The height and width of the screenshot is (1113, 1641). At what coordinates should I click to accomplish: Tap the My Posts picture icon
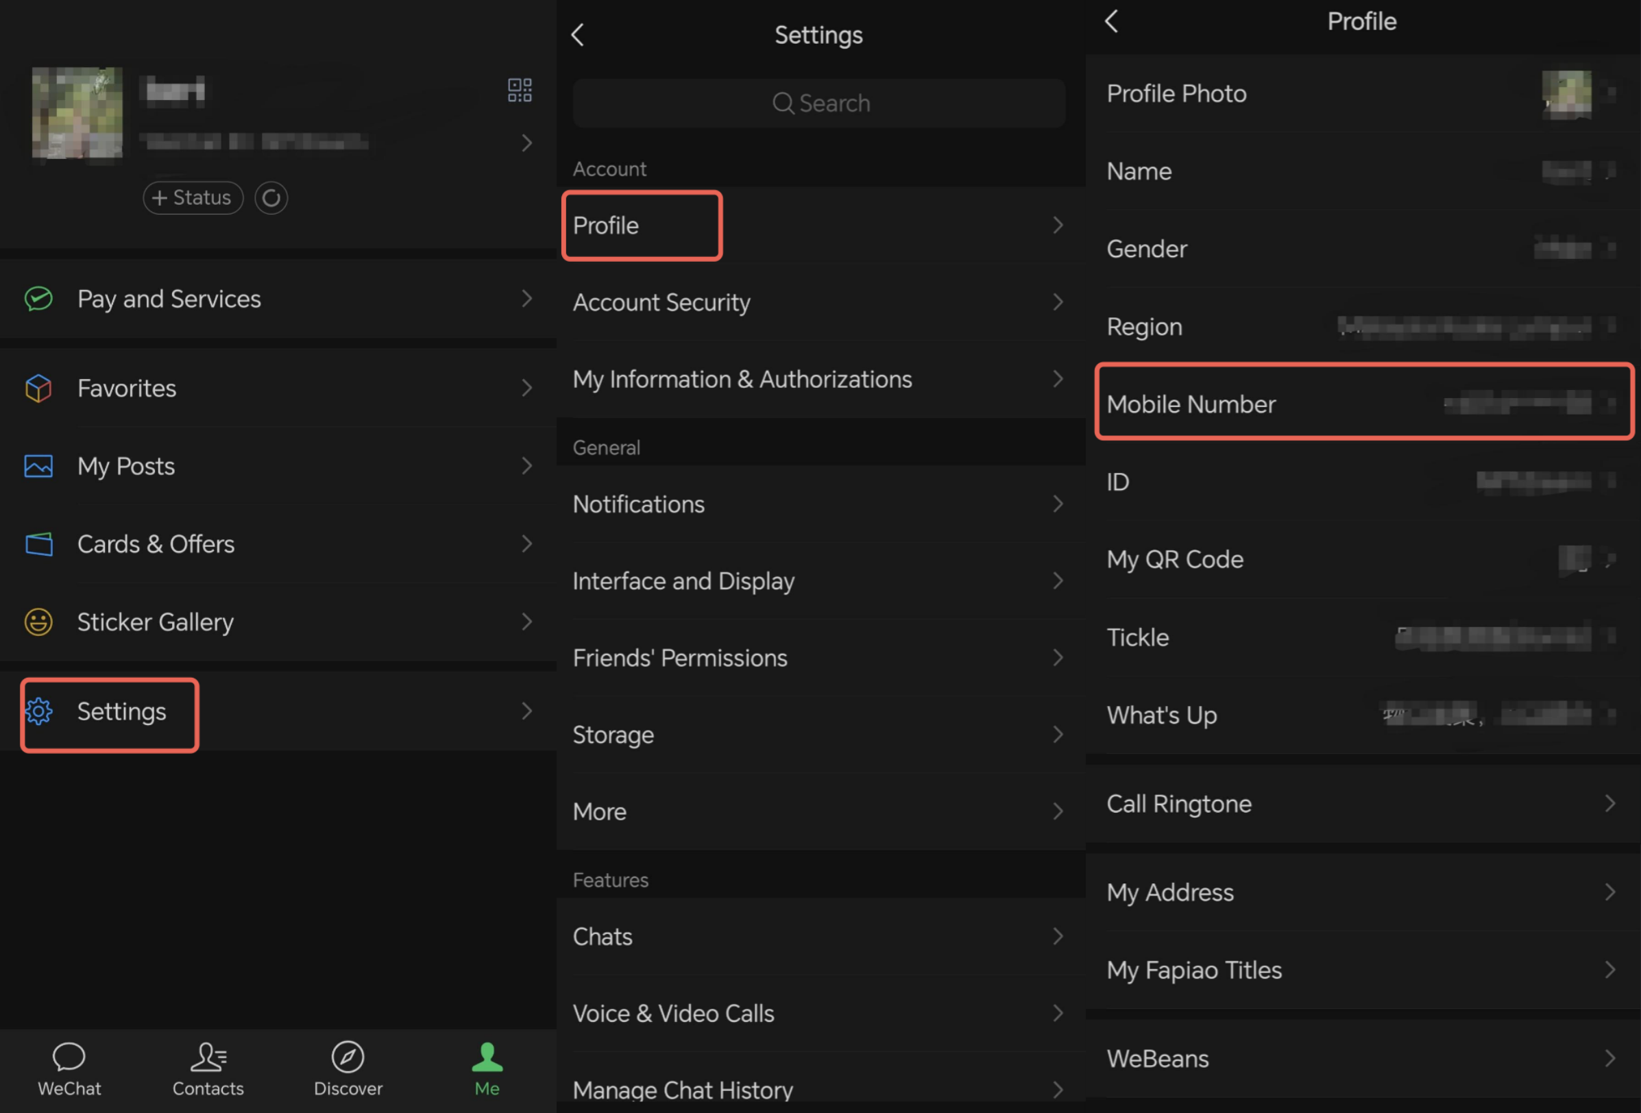[x=38, y=466]
